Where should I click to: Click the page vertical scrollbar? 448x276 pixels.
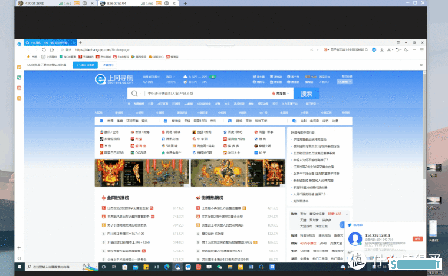[424, 125]
